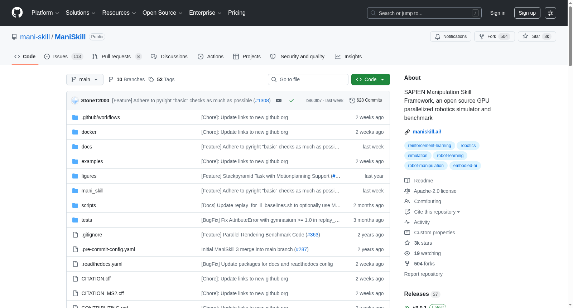The image size is (573, 308).
Task: Open the Tags icon link
Action: click(151, 79)
